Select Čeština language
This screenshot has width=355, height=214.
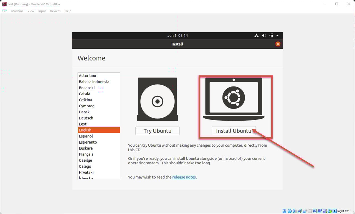click(x=99, y=100)
